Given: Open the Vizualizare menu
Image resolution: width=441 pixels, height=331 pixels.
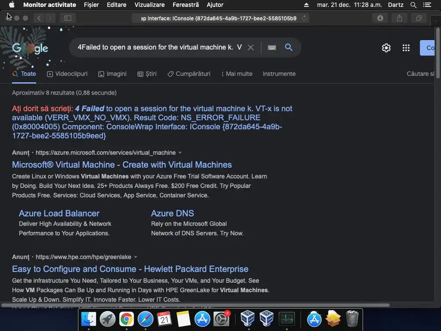Looking at the screenshot, I should [x=149, y=5].
